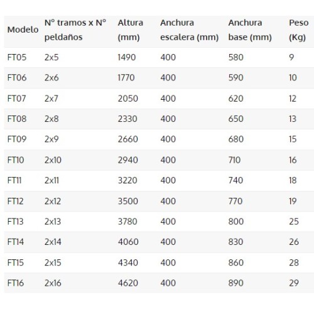The width and height of the screenshot is (314, 314).
Task: Click the Peso (Kg) column header
Action: click(x=299, y=30)
